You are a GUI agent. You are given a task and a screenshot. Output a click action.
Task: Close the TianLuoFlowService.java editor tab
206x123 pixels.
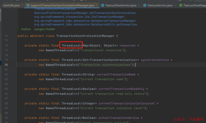(x=139, y=5)
